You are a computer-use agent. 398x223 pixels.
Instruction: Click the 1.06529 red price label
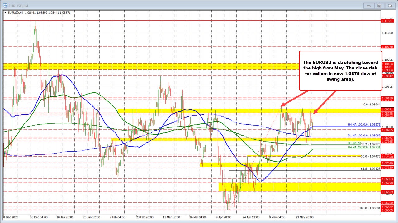(387, 192)
